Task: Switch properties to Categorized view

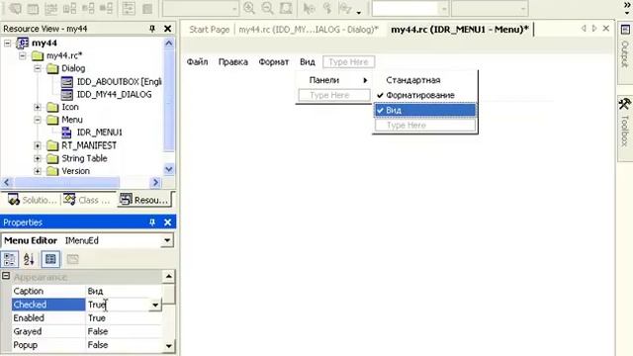Action: click(10, 259)
